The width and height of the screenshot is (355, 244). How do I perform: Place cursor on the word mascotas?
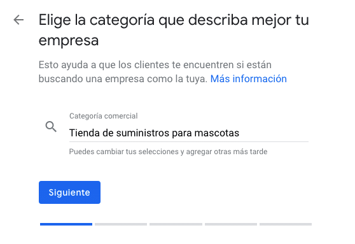pyautogui.click(x=217, y=133)
